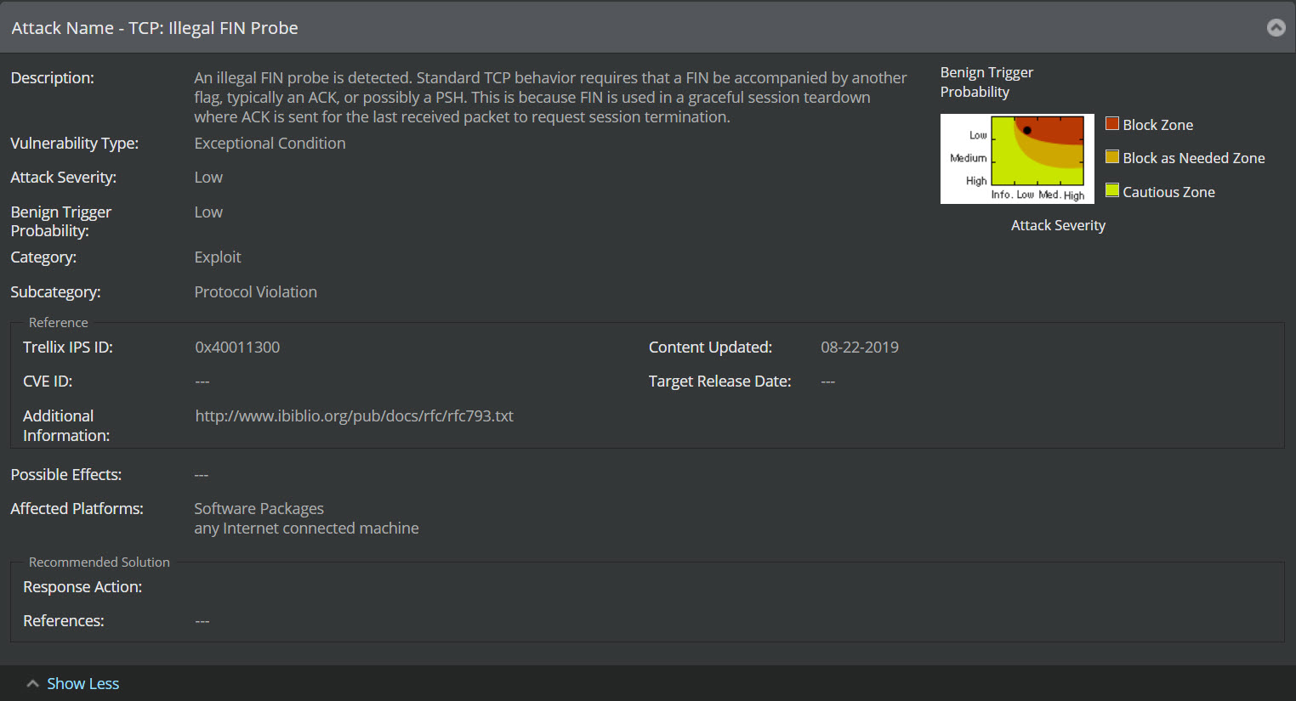Click the Cautious Zone legend label

tap(1168, 192)
